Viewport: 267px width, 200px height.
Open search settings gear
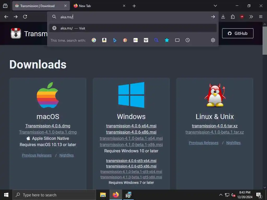pos(213,40)
